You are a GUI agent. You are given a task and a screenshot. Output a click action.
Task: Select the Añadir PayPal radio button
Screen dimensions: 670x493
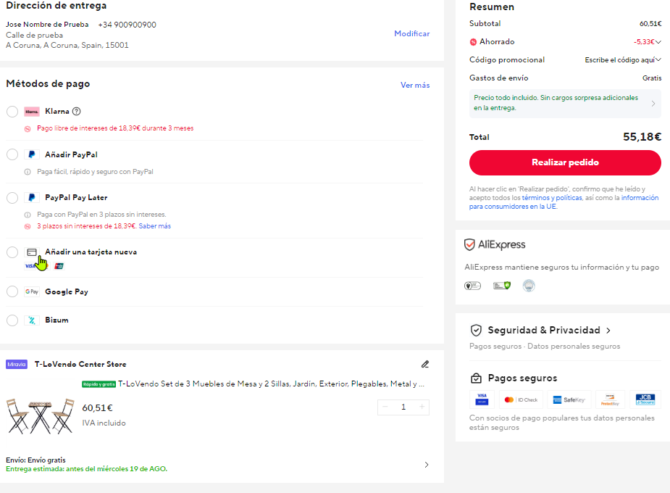coord(12,154)
